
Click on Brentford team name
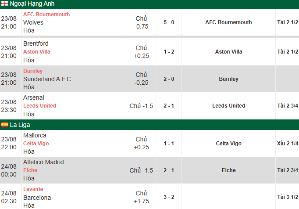[x=36, y=43]
